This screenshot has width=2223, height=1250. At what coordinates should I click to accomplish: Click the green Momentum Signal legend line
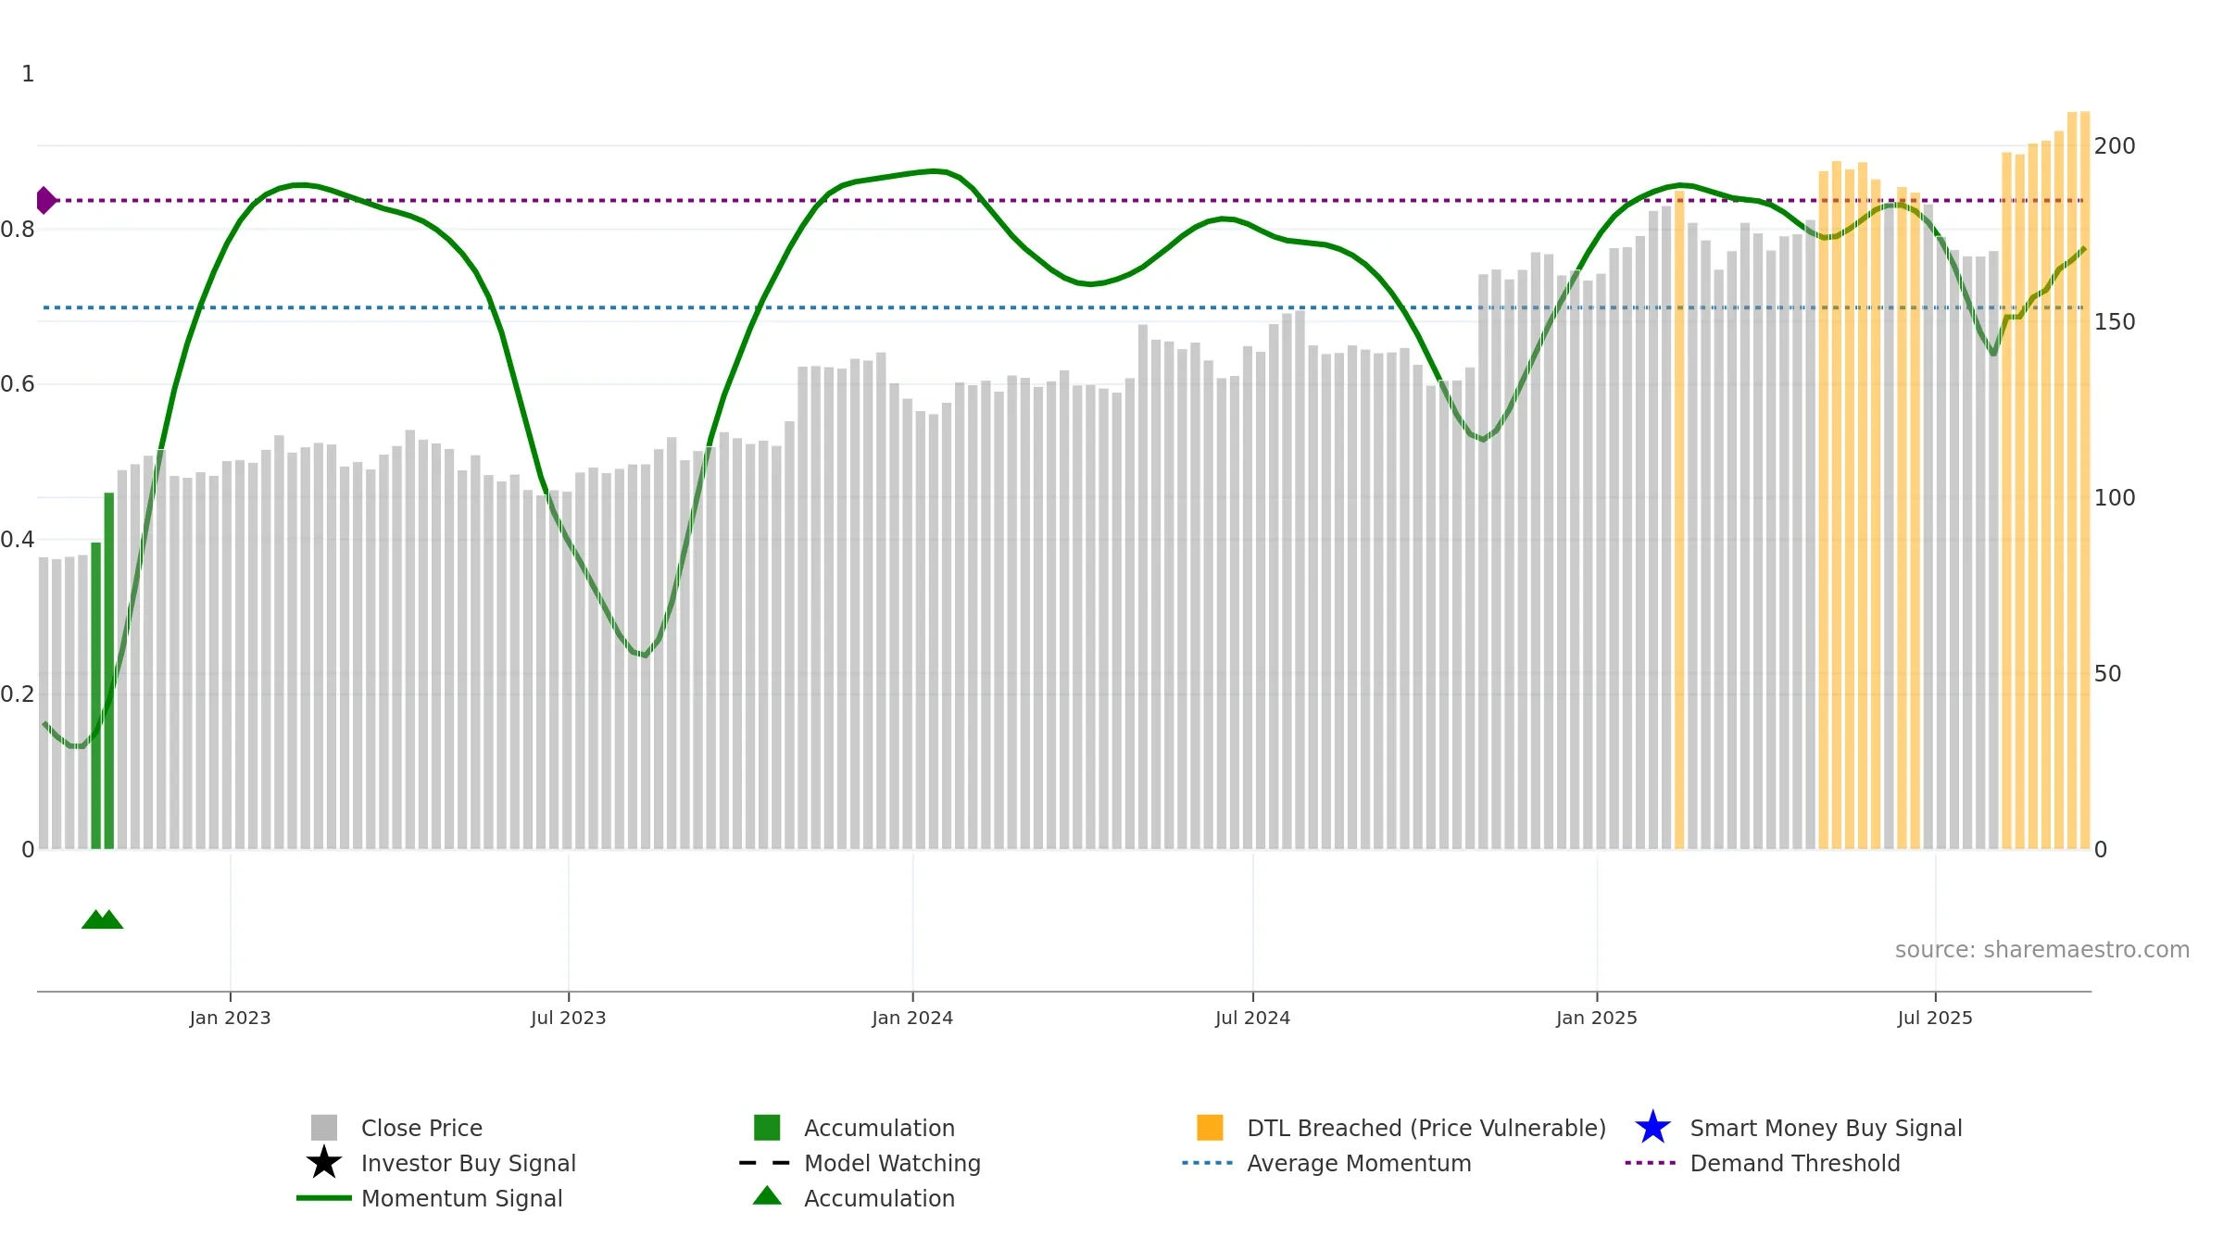coord(324,1198)
